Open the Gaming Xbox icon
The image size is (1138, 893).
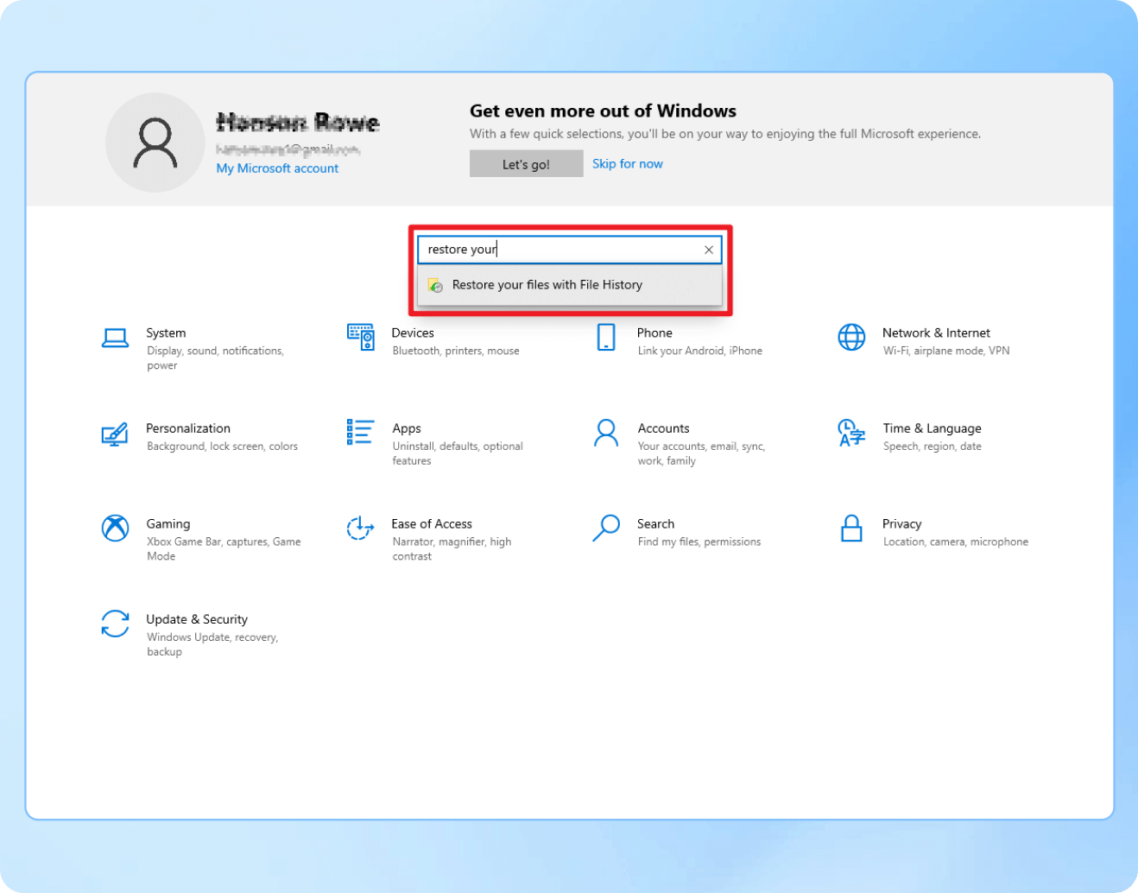115,528
